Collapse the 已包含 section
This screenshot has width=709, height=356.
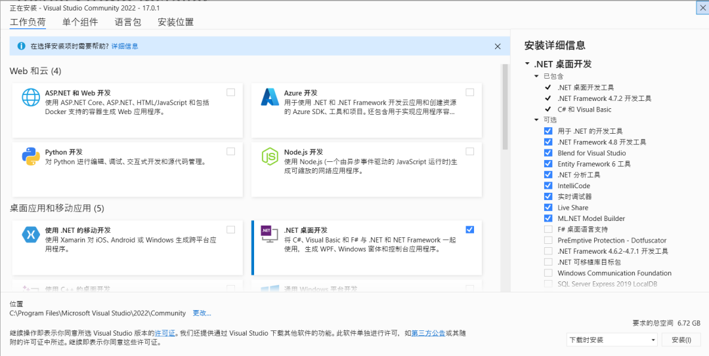click(x=537, y=76)
